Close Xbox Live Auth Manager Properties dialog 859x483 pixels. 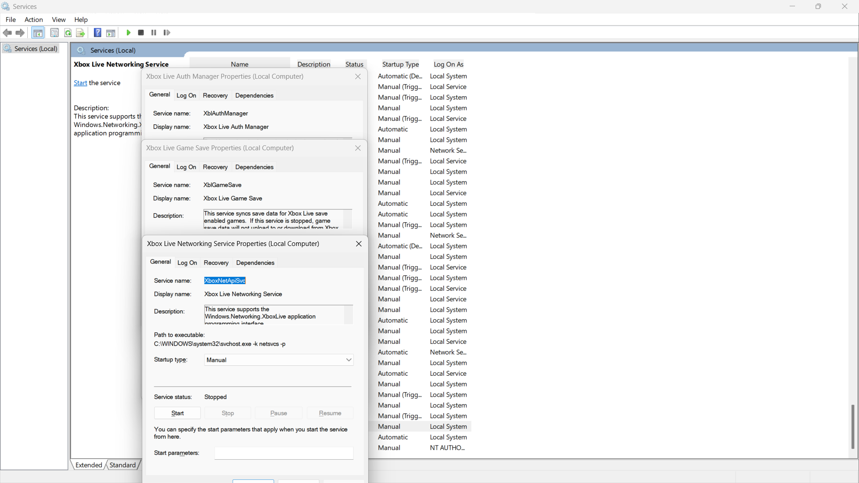pos(357,76)
